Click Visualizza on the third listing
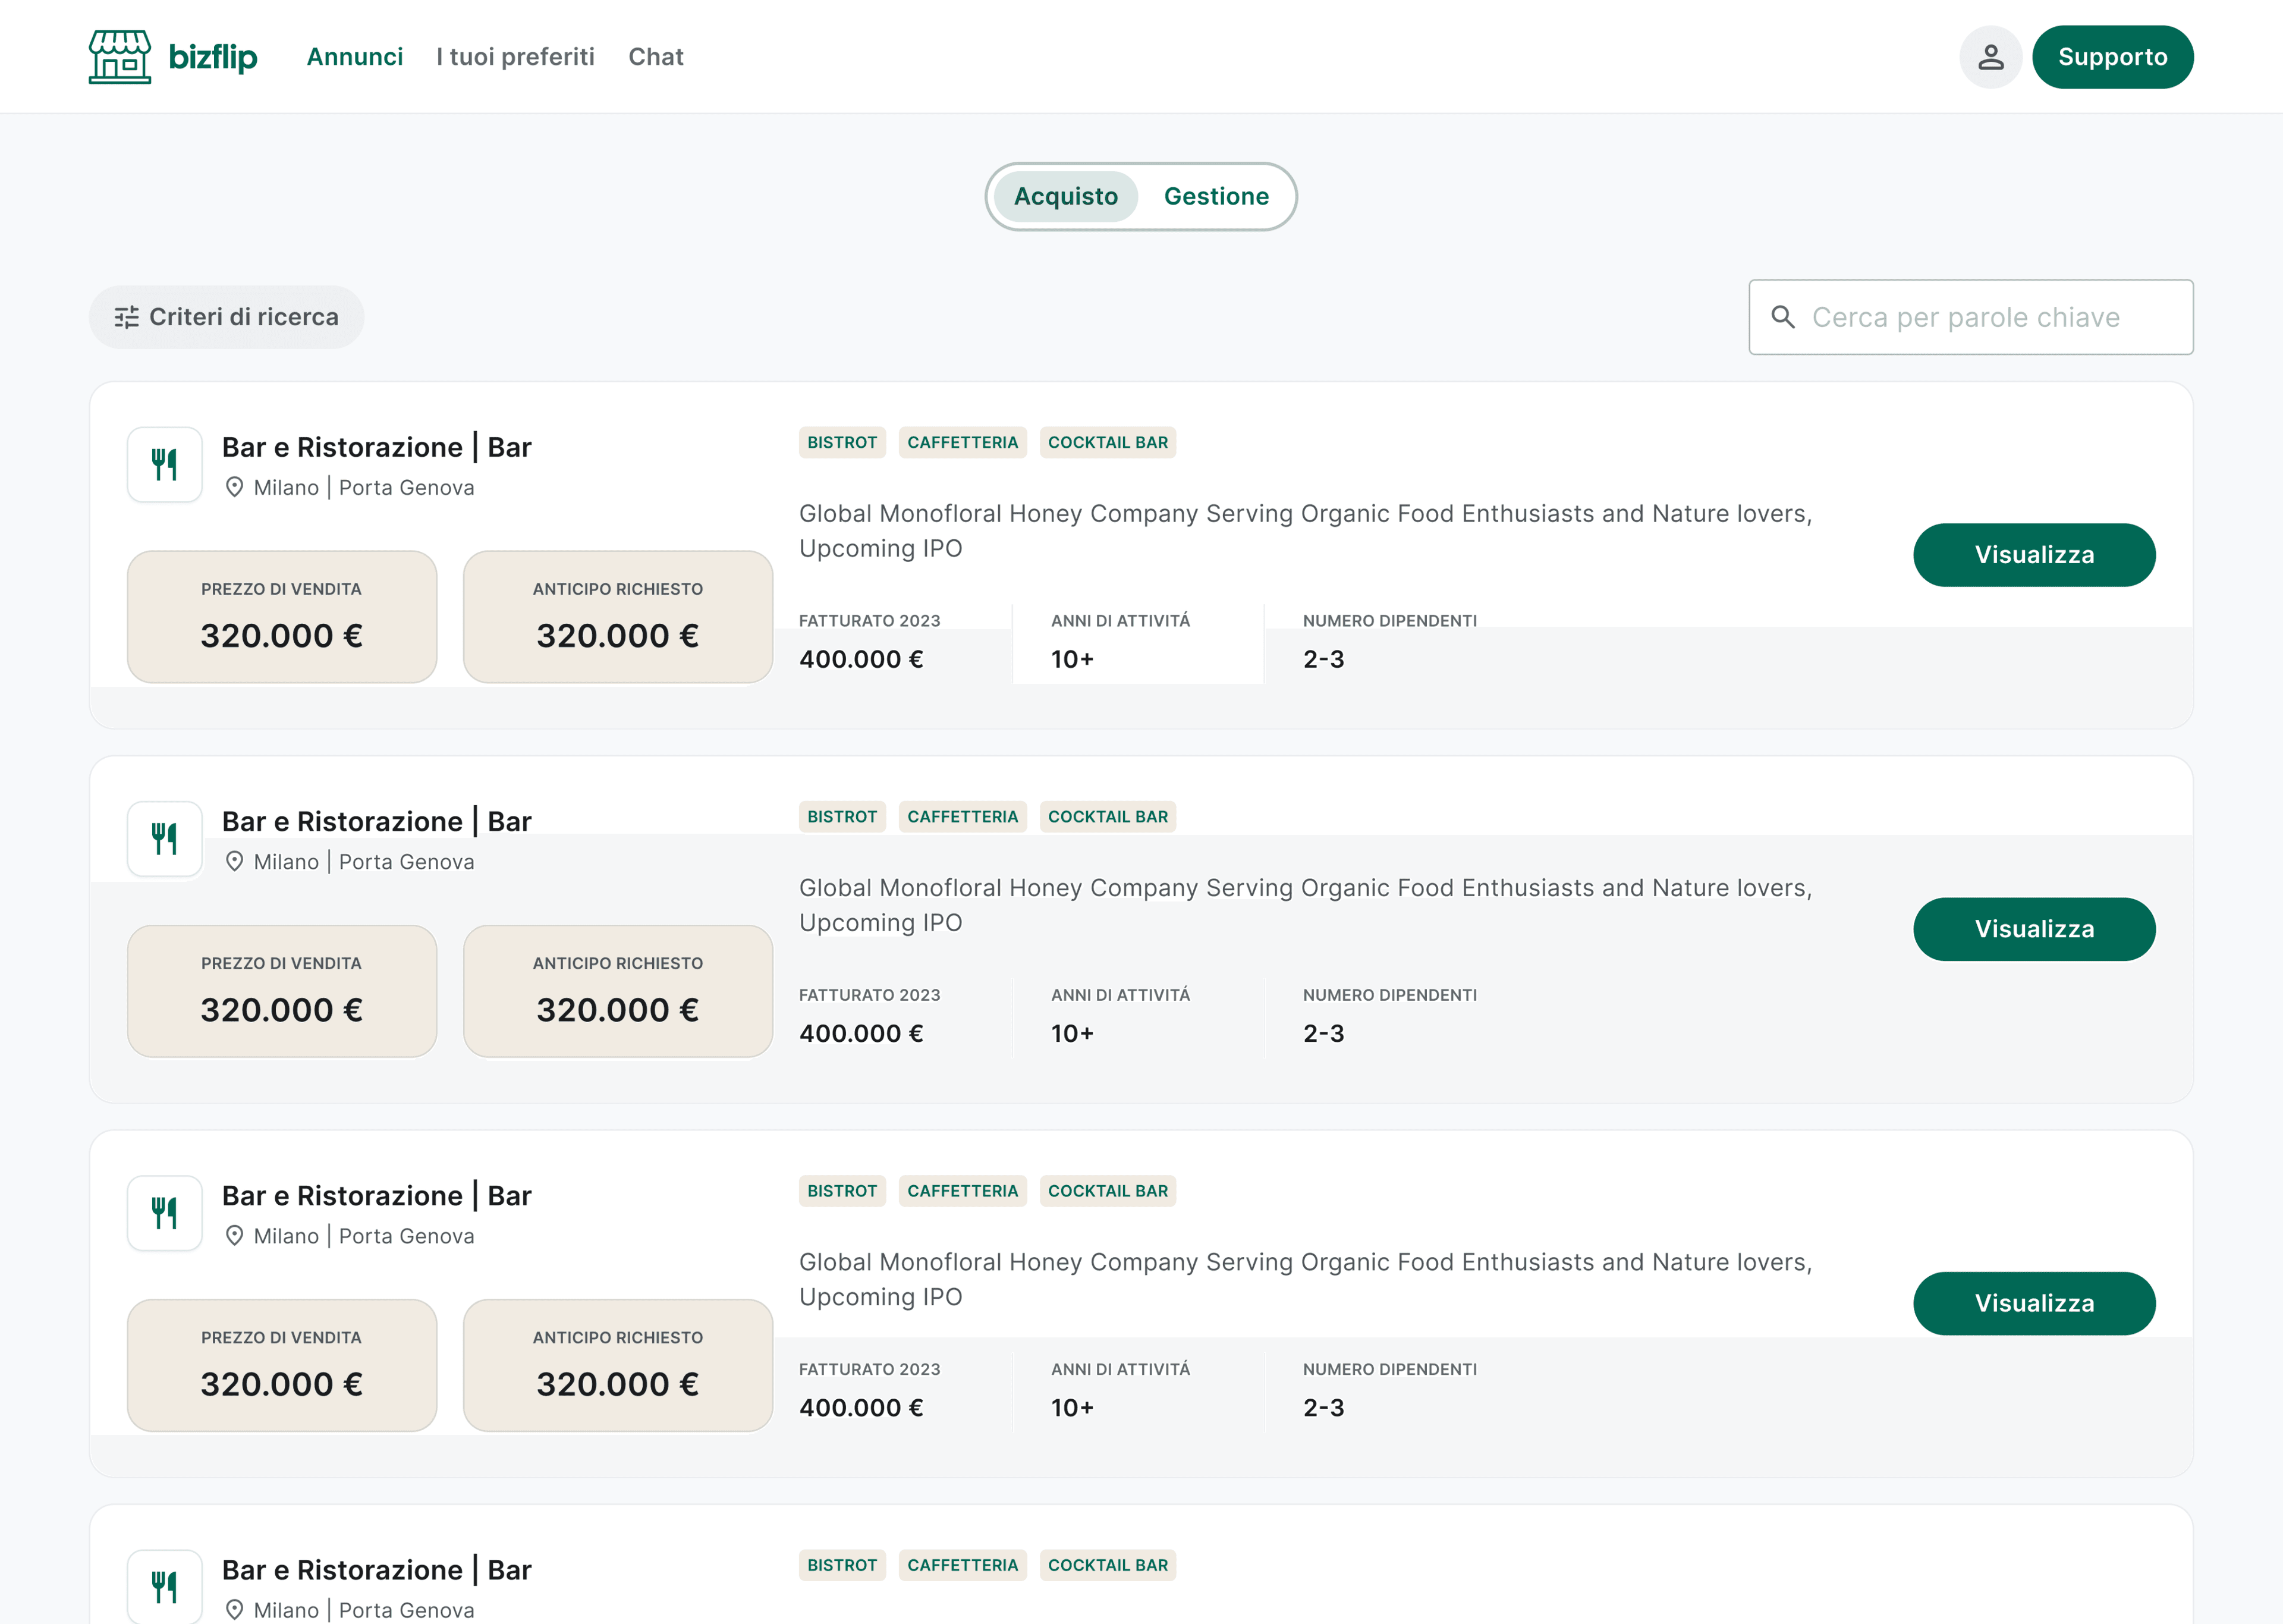The width and height of the screenshot is (2283, 1624). 2033,1303
